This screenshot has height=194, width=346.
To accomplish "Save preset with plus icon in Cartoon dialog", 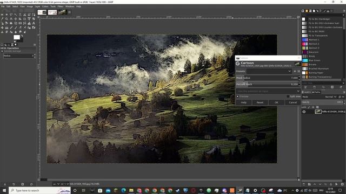I will click(x=295, y=71).
